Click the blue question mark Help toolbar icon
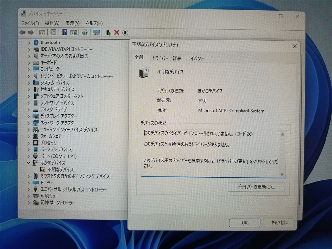332x249 pixels. pyautogui.click(x=65, y=32)
